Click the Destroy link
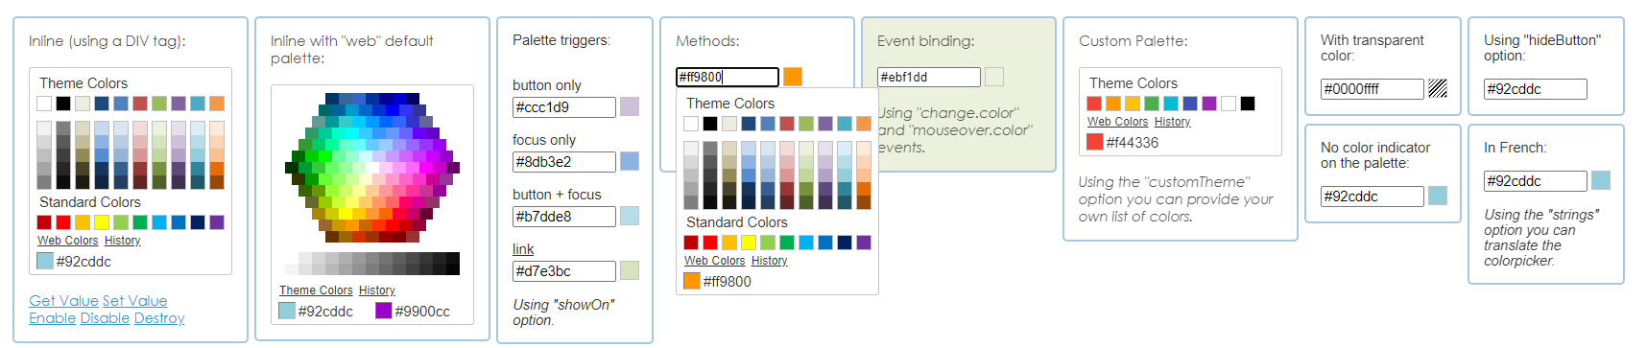Image resolution: width=1647 pixels, height=348 pixels. (x=159, y=318)
